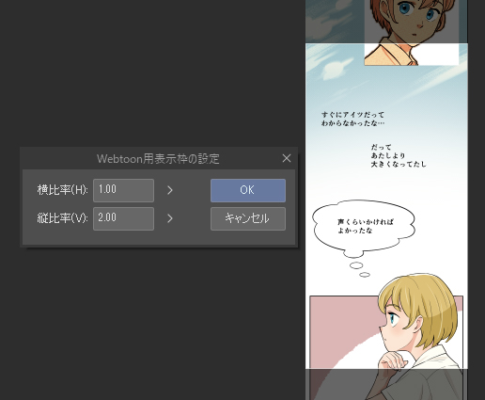
Task: Click the white cloud in the sky
Action: [x=336, y=69]
